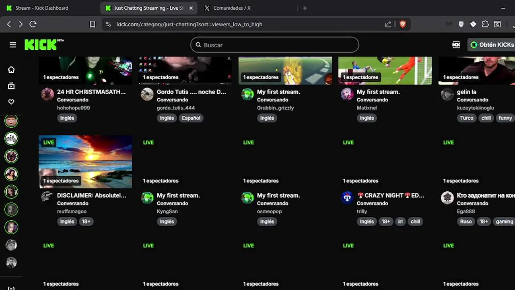515x290 pixels.
Task: Go forward with the browser forward arrow
Action: pyautogui.click(x=21, y=24)
